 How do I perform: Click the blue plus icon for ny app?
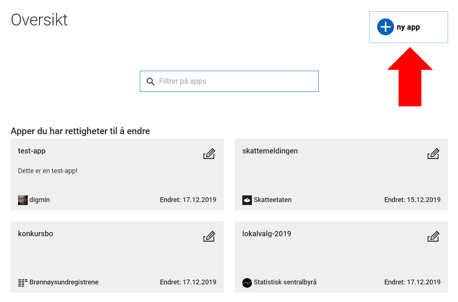pyautogui.click(x=385, y=27)
